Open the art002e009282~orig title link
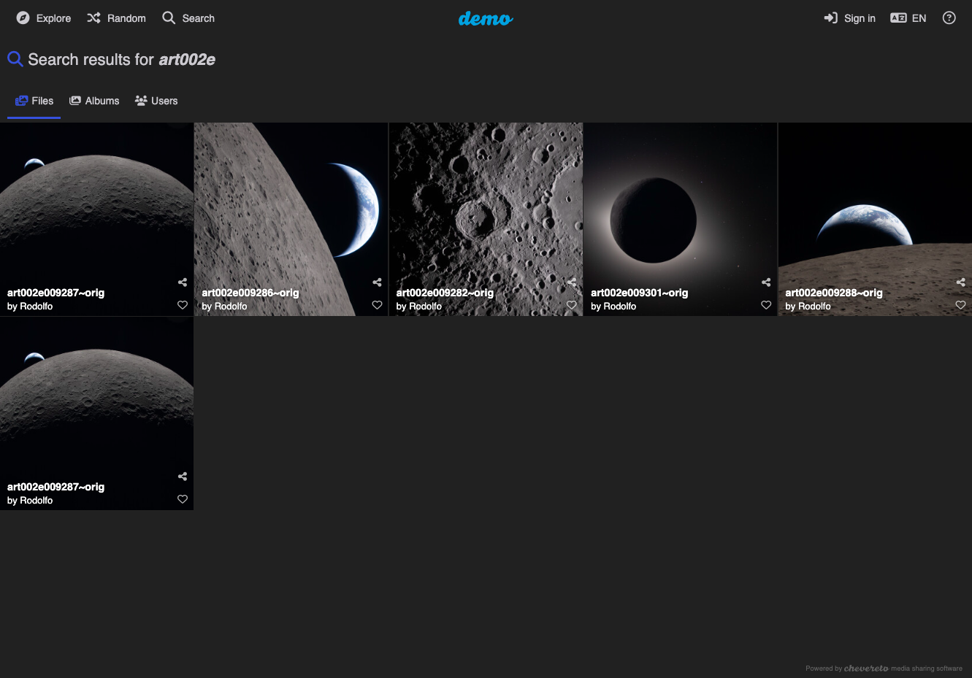This screenshot has height=678, width=972. (x=445, y=293)
